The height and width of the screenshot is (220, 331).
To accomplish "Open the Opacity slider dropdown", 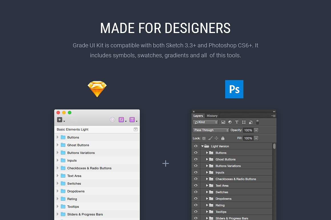I will point(256,130).
